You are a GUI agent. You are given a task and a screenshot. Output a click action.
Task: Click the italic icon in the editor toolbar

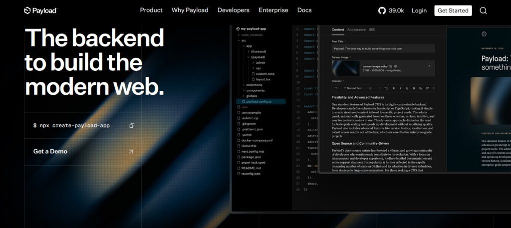401,88
